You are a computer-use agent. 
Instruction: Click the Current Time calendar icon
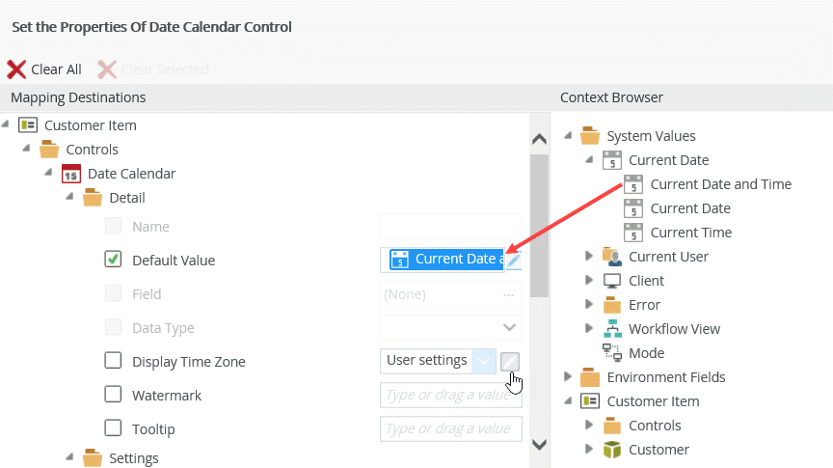(633, 233)
